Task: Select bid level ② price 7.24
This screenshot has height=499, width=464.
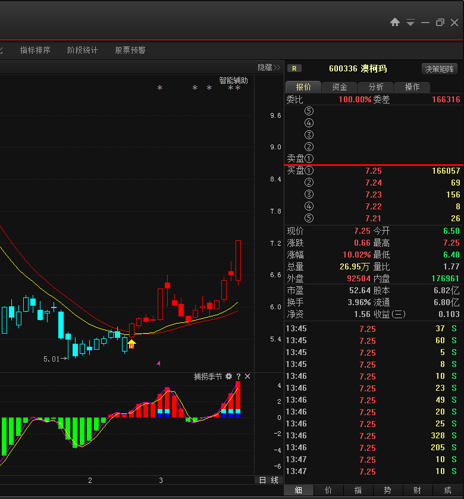Action: (374, 183)
